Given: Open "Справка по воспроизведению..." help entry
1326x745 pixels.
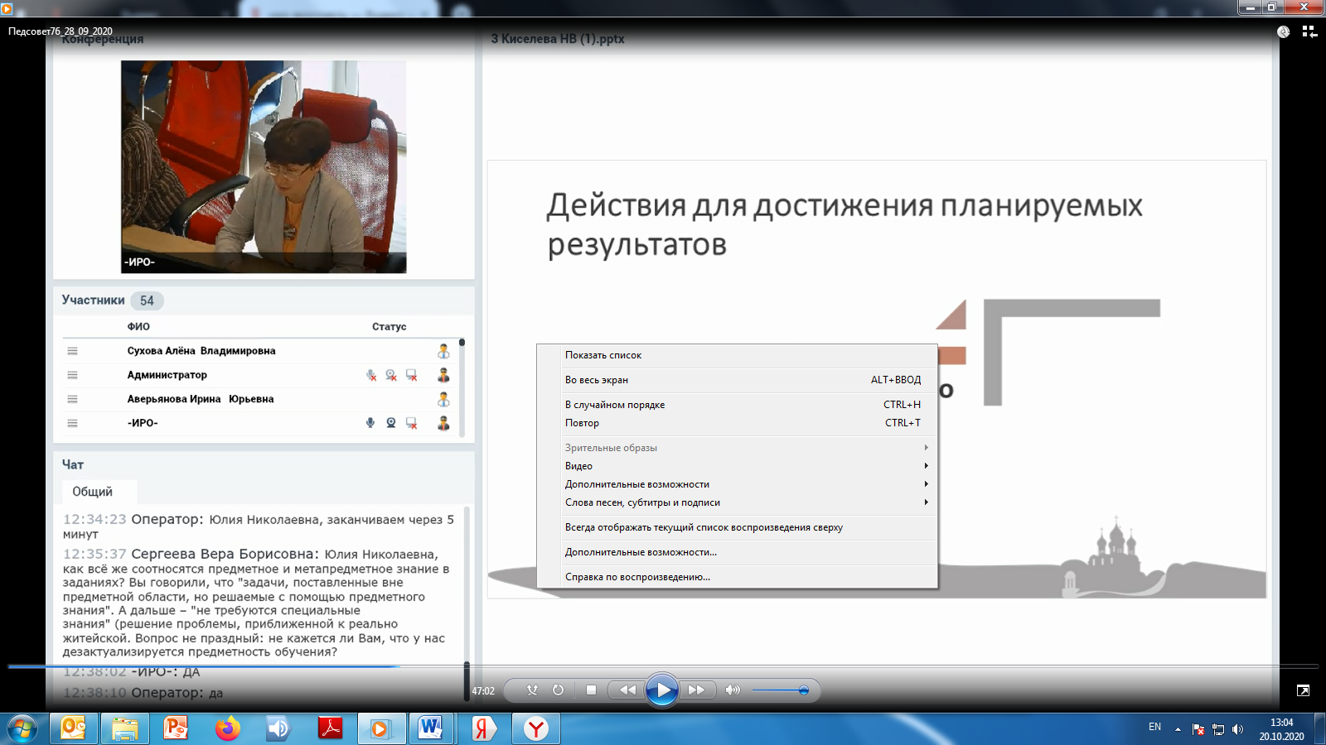Looking at the screenshot, I should coord(737,577).
